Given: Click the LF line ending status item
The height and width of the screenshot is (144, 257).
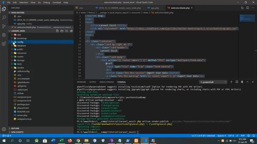Looking at the screenshot, I should [237, 136].
